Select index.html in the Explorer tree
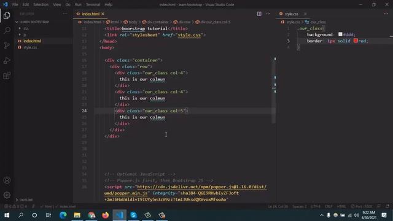 (x=32, y=41)
